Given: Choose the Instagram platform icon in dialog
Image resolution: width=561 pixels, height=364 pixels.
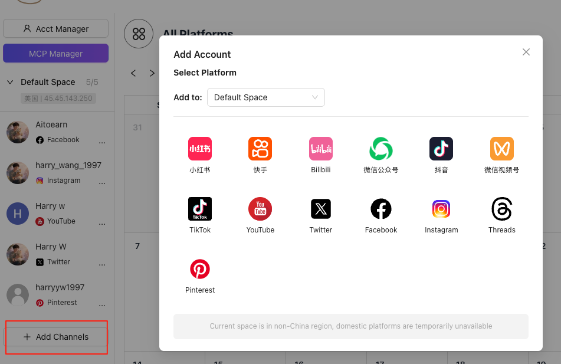Looking at the screenshot, I should point(441,209).
